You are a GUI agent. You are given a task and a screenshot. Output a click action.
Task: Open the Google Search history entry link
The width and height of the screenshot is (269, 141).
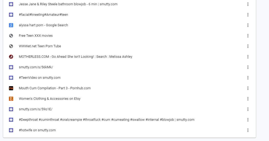click(x=43, y=25)
